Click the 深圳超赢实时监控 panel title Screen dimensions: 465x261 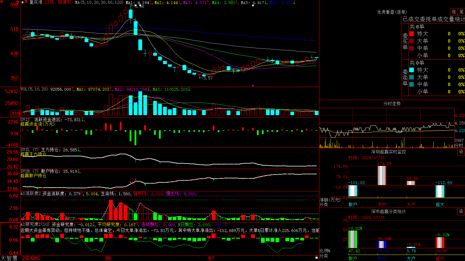[389, 152]
